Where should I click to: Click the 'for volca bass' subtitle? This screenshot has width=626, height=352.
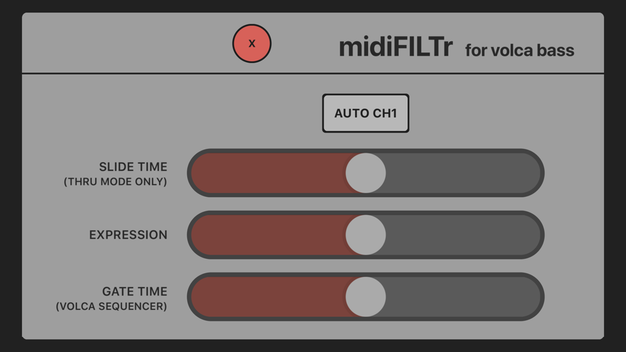520,51
